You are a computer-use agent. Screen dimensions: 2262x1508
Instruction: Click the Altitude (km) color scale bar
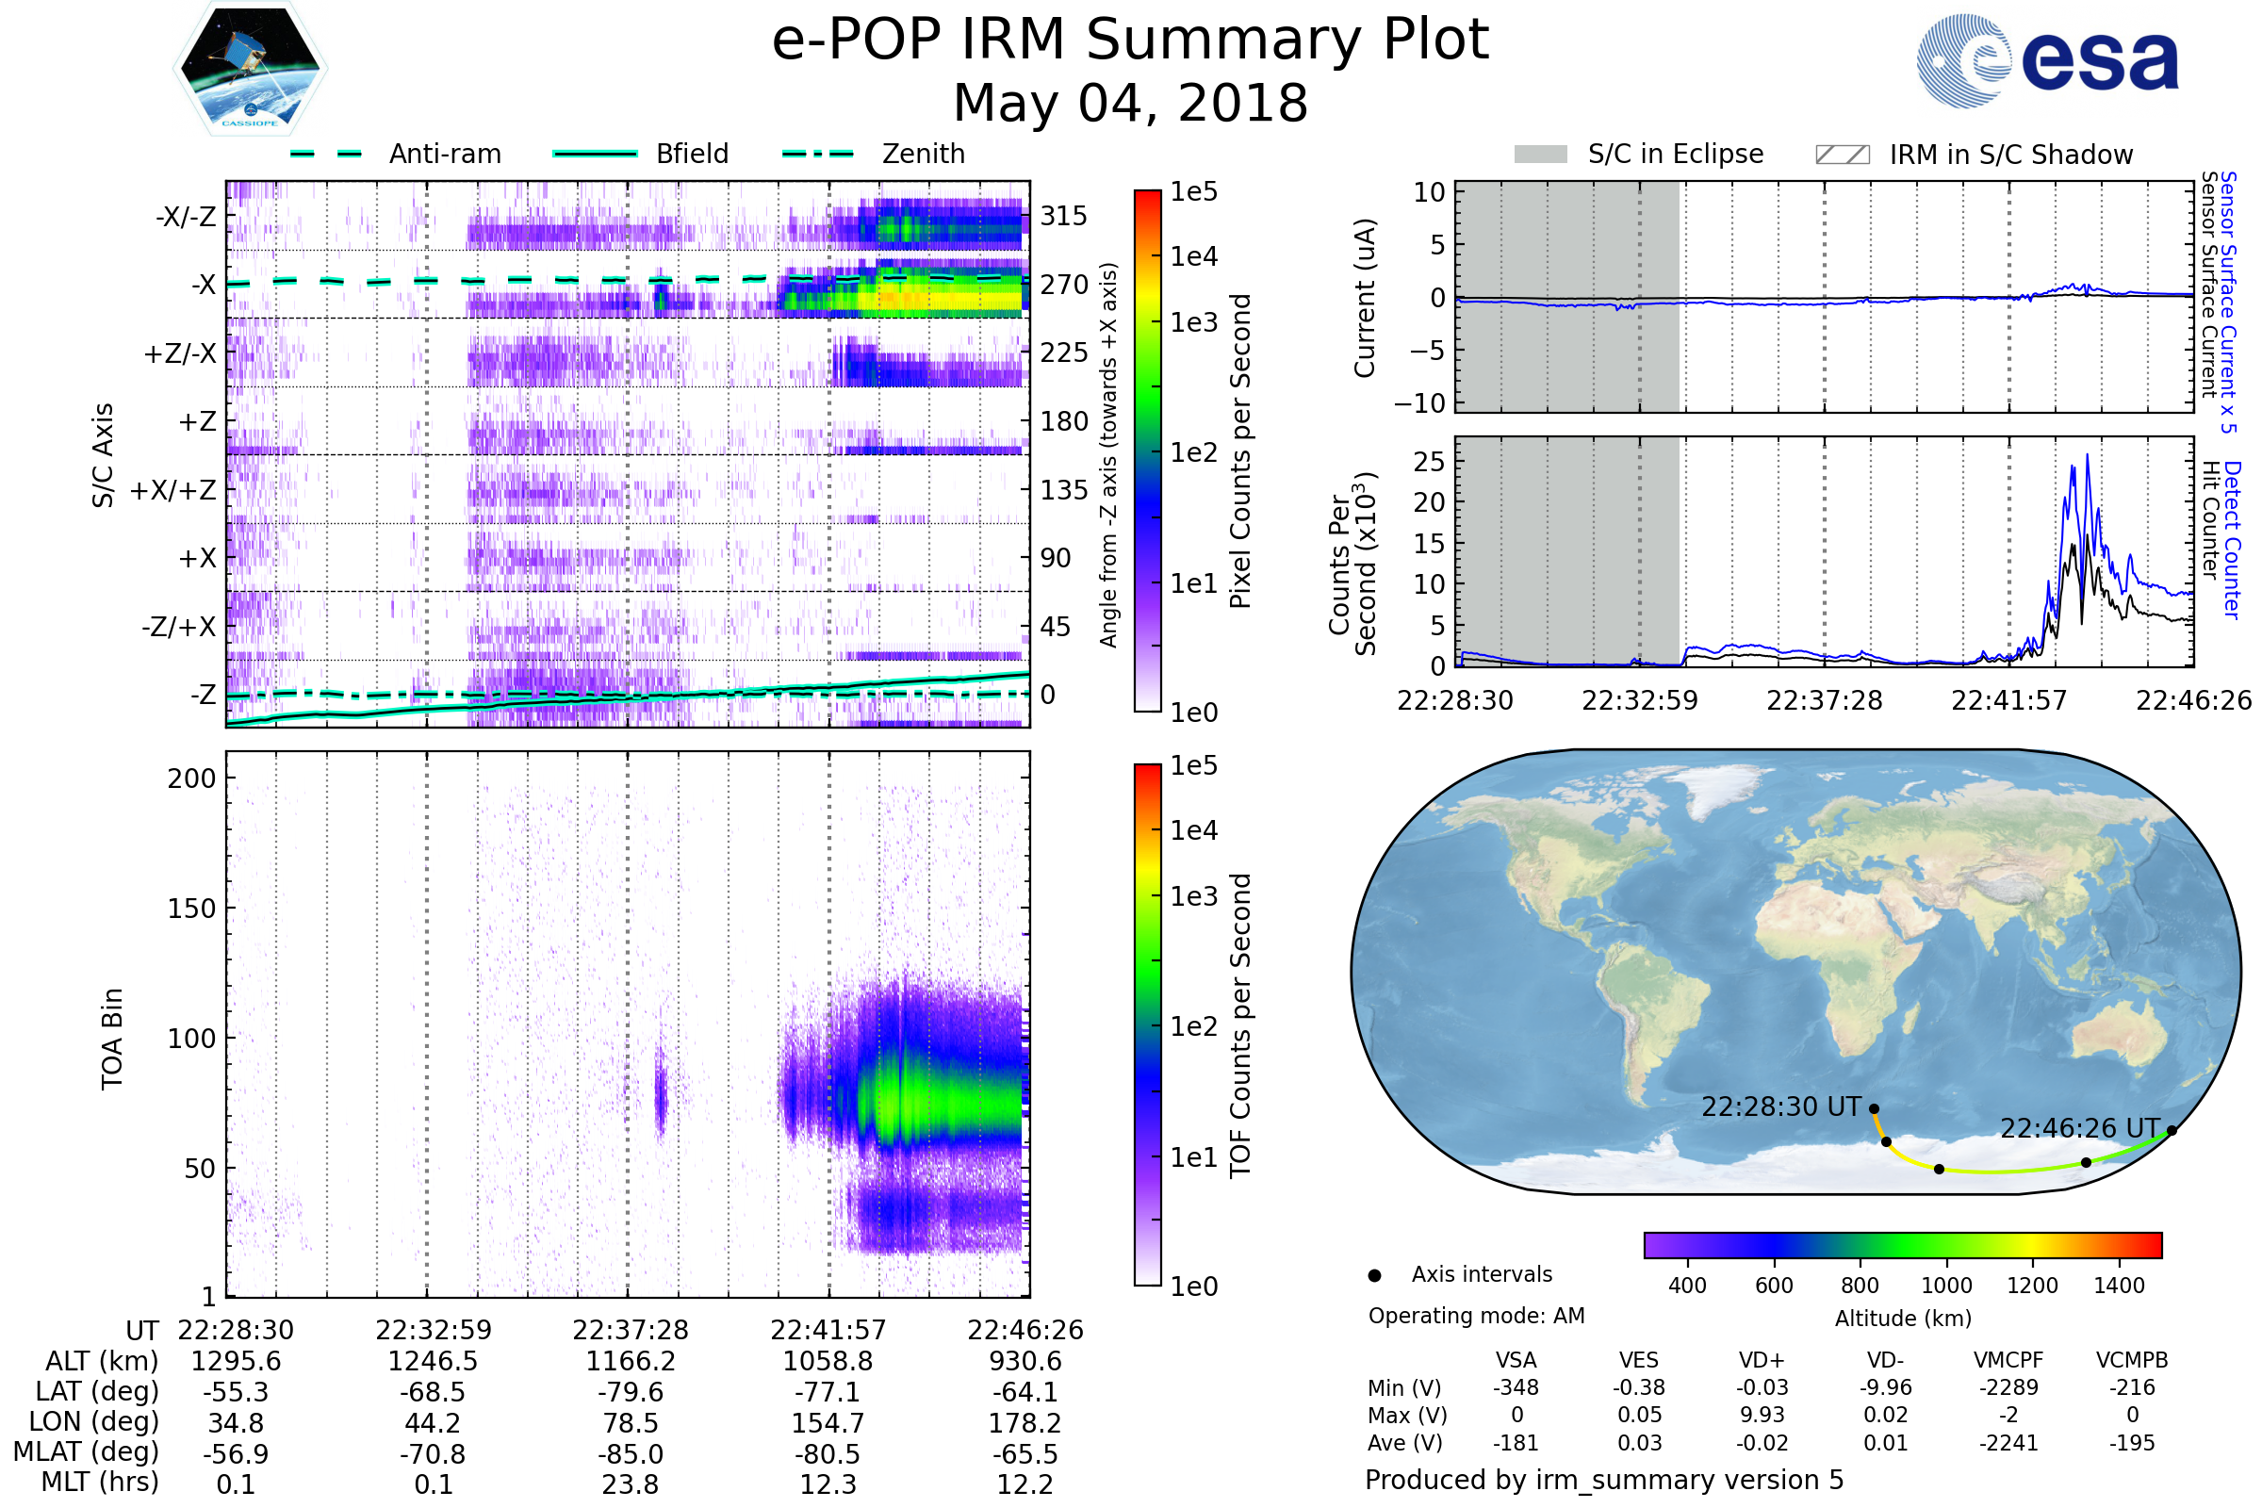pos(1902,1244)
